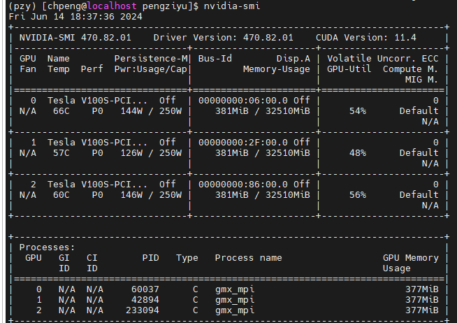Click GPU 0 power "144W / 250W"

click(x=151, y=111)
